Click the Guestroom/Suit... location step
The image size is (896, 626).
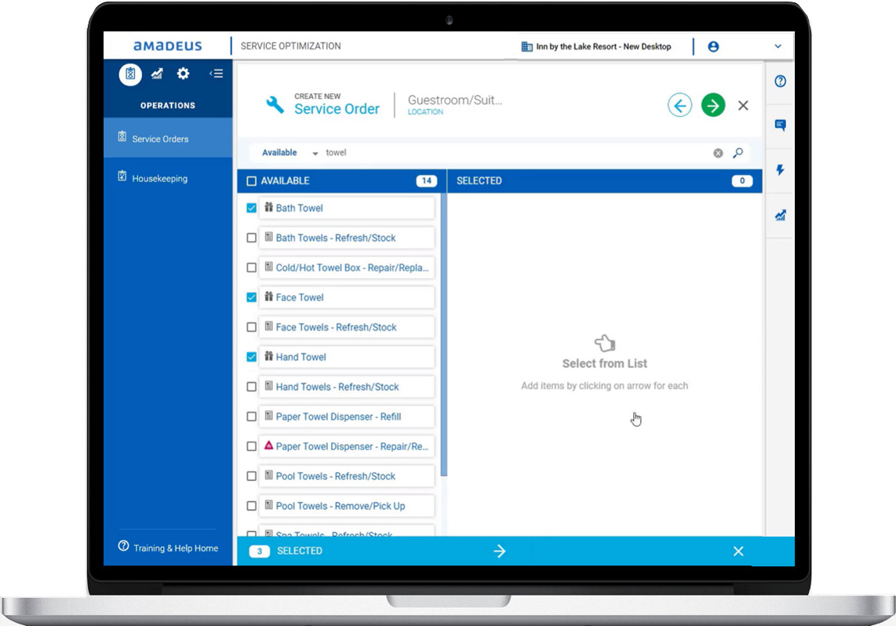point(455,104)
